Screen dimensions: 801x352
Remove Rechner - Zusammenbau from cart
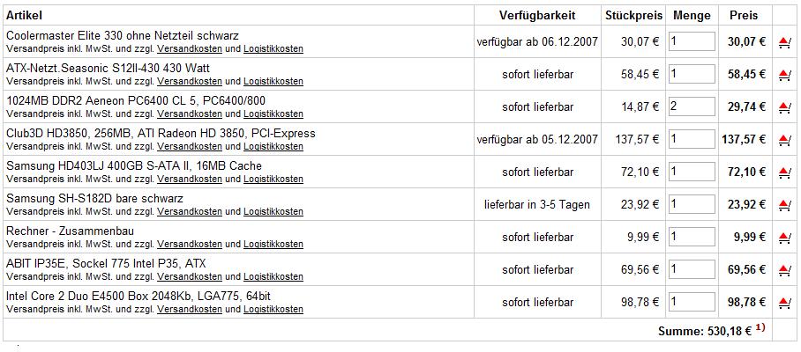[784, 238]
